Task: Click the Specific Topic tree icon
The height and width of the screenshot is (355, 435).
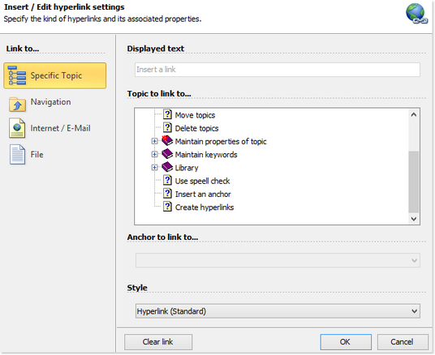Action: [x=17, y=75]
